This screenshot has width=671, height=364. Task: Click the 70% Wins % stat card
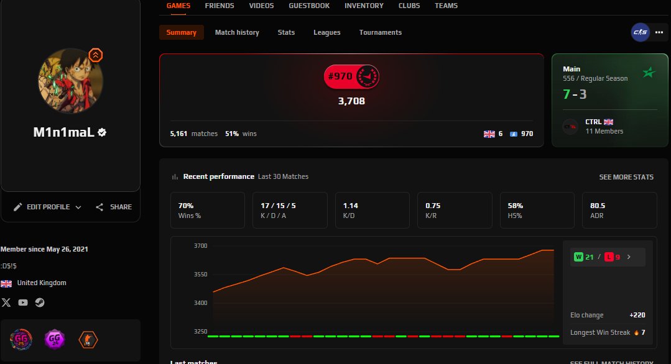208,210
